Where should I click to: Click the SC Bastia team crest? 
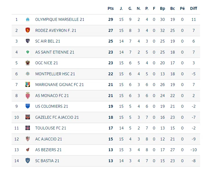[28, 161]
